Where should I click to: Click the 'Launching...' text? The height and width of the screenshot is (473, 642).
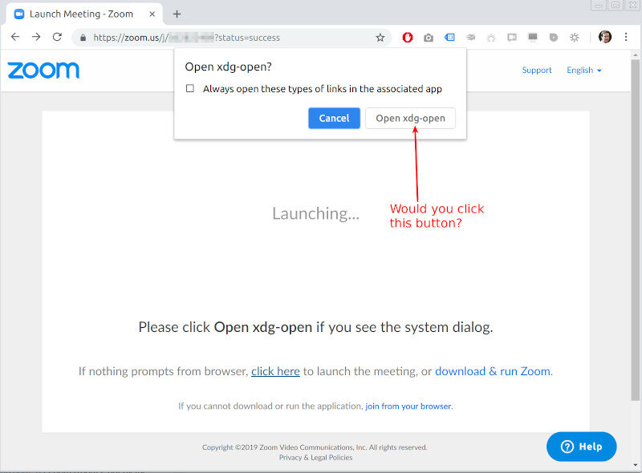[x=315, y=213]
